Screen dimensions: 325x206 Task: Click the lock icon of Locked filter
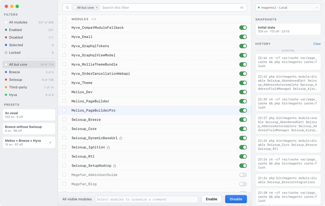6,53
